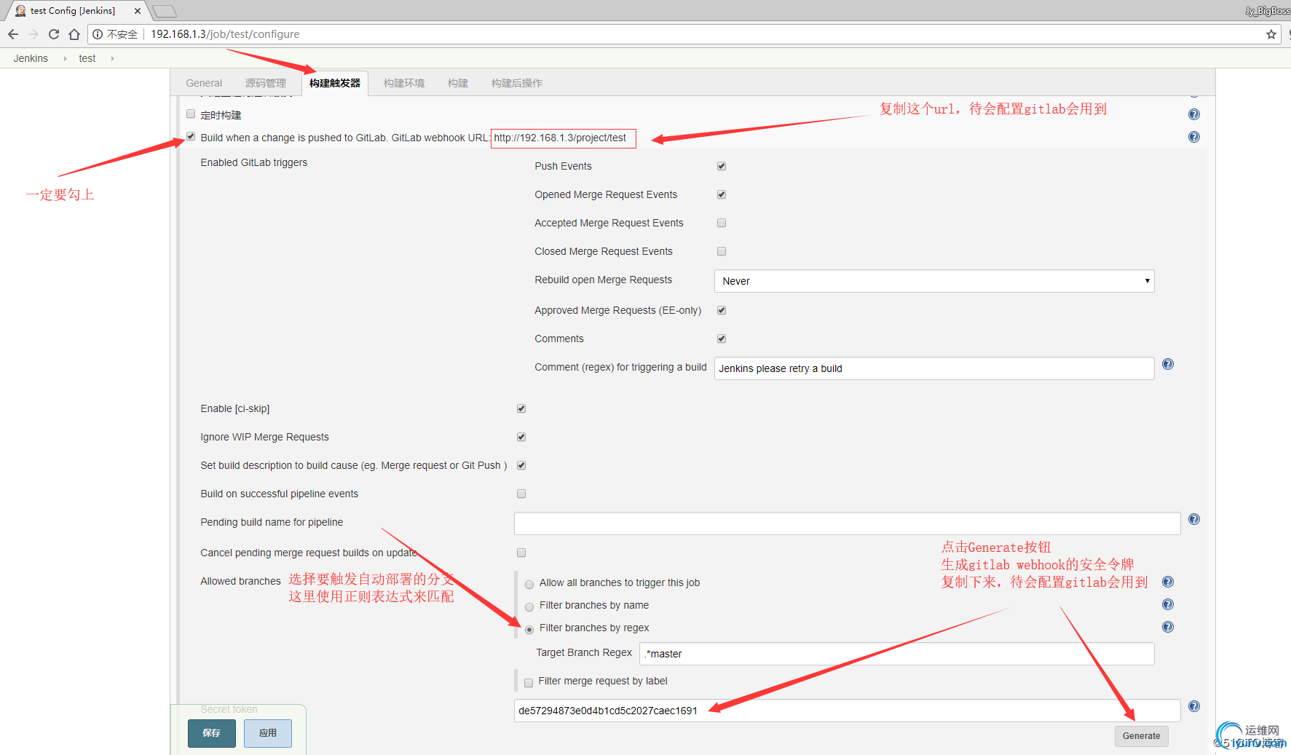Switch to the General tab
This screenshot has width=1291, height=755.
pyautogui.click(x=204, y=83)
